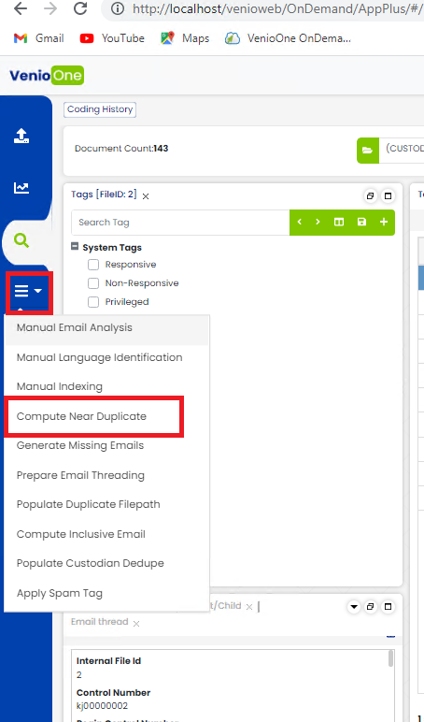Check the Non-Responsive tag checkbox

point(93,283)
